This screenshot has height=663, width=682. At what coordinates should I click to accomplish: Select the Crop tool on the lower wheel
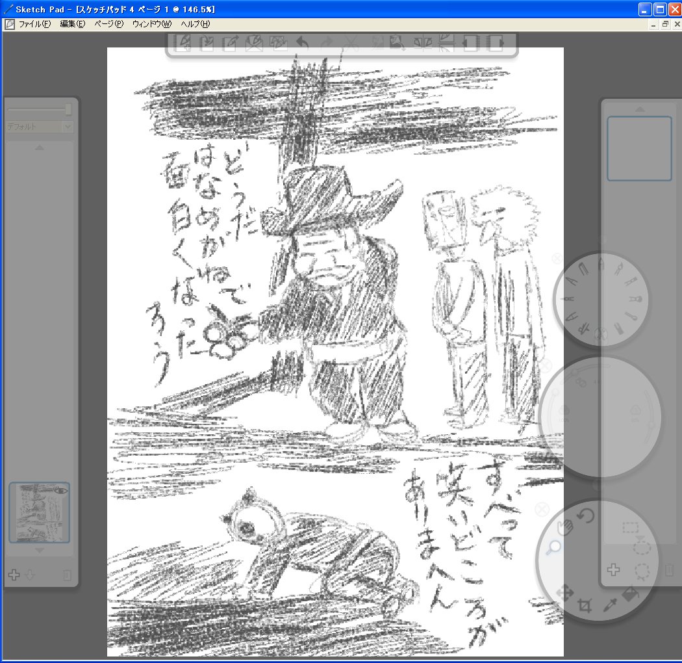click(x=585, y=606)
